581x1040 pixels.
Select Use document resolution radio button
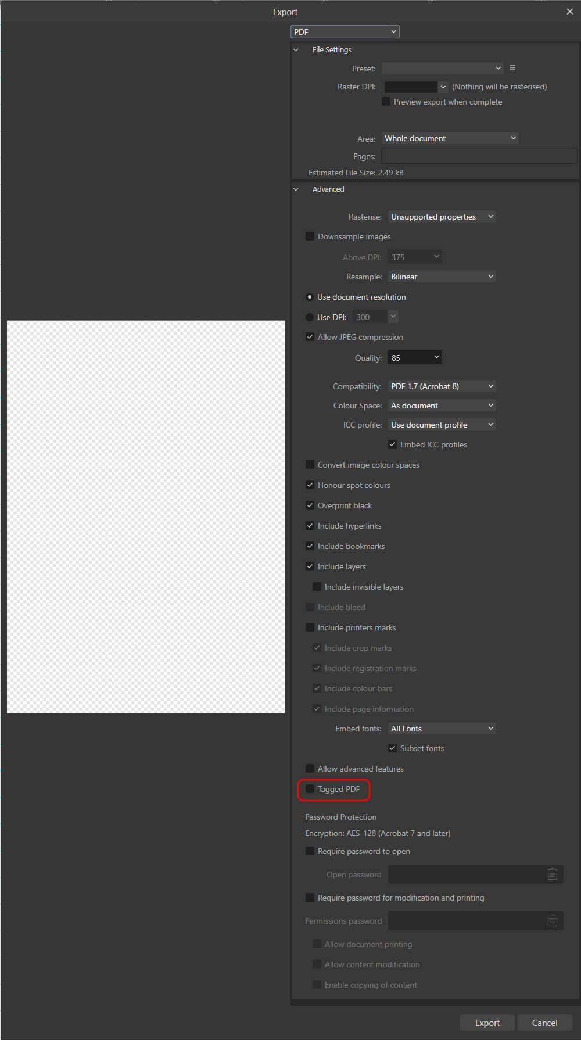point(310,297)
